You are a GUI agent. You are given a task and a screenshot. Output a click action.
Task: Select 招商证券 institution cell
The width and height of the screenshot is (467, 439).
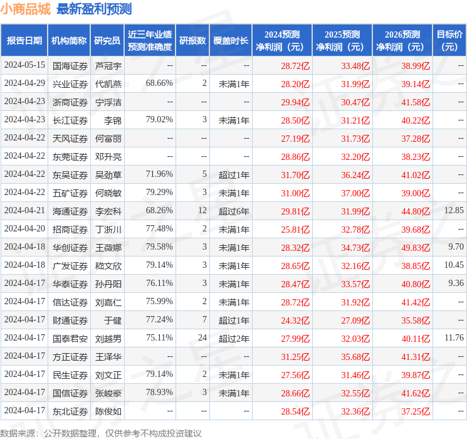[x=70, y=230]
